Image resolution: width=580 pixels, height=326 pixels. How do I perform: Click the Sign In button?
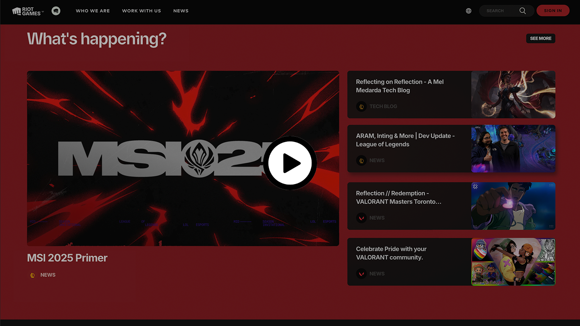coord(553,10)
